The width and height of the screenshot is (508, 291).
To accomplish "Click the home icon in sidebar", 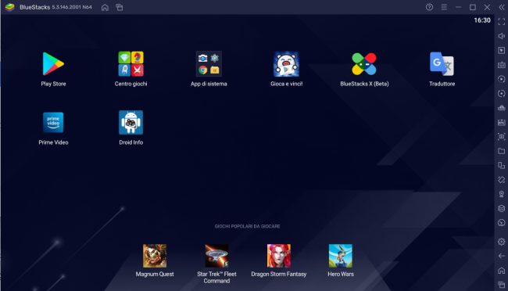I will coord(502,270).
